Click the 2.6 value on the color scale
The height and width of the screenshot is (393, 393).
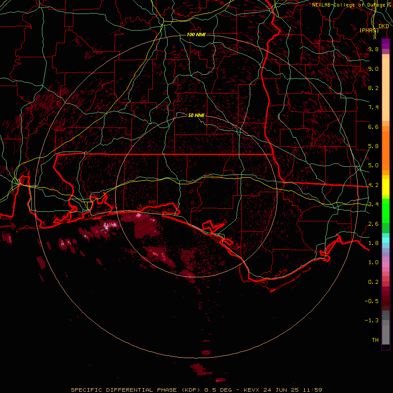pos(373,224)
